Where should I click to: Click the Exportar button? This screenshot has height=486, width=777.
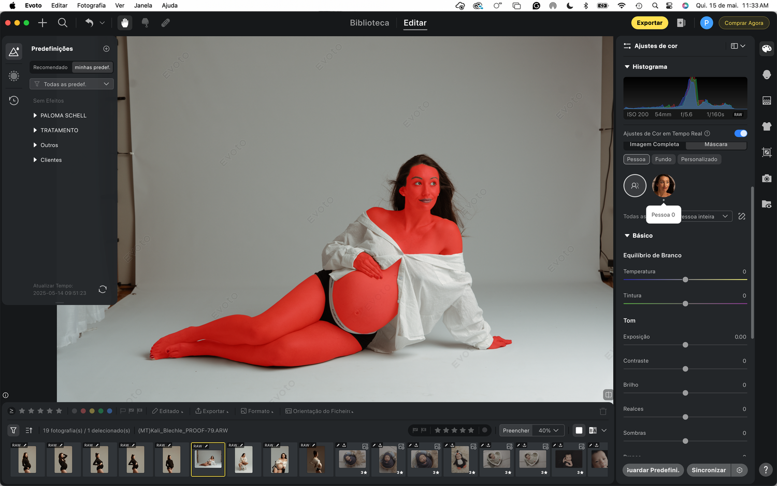[x=650, y=23]
